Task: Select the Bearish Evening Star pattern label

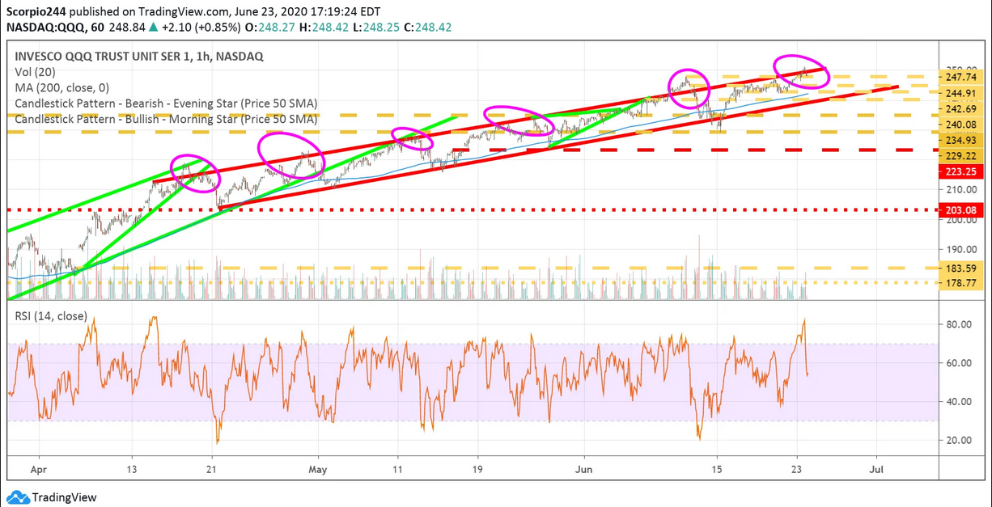Action: 166,104
